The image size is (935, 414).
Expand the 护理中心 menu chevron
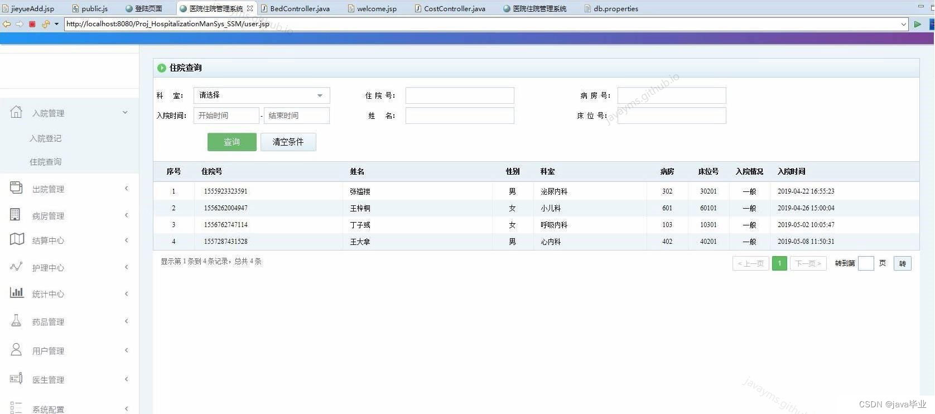point(127,267)
